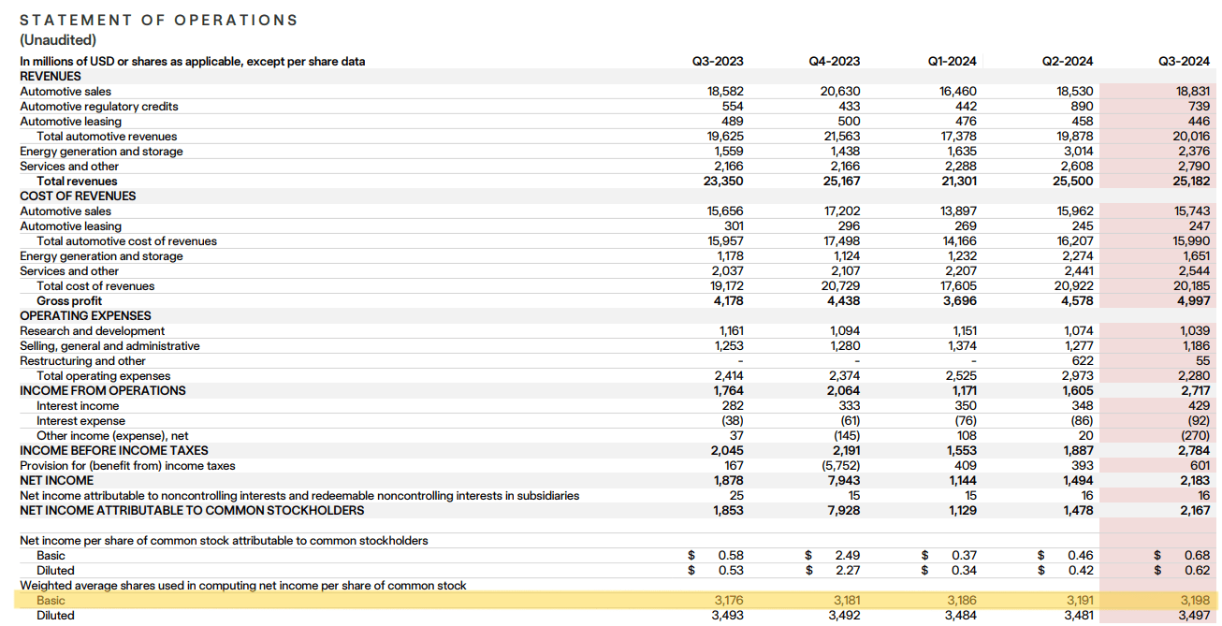Click Q3-2024 diluted shares 3,497

click(x=1195, y=616)
